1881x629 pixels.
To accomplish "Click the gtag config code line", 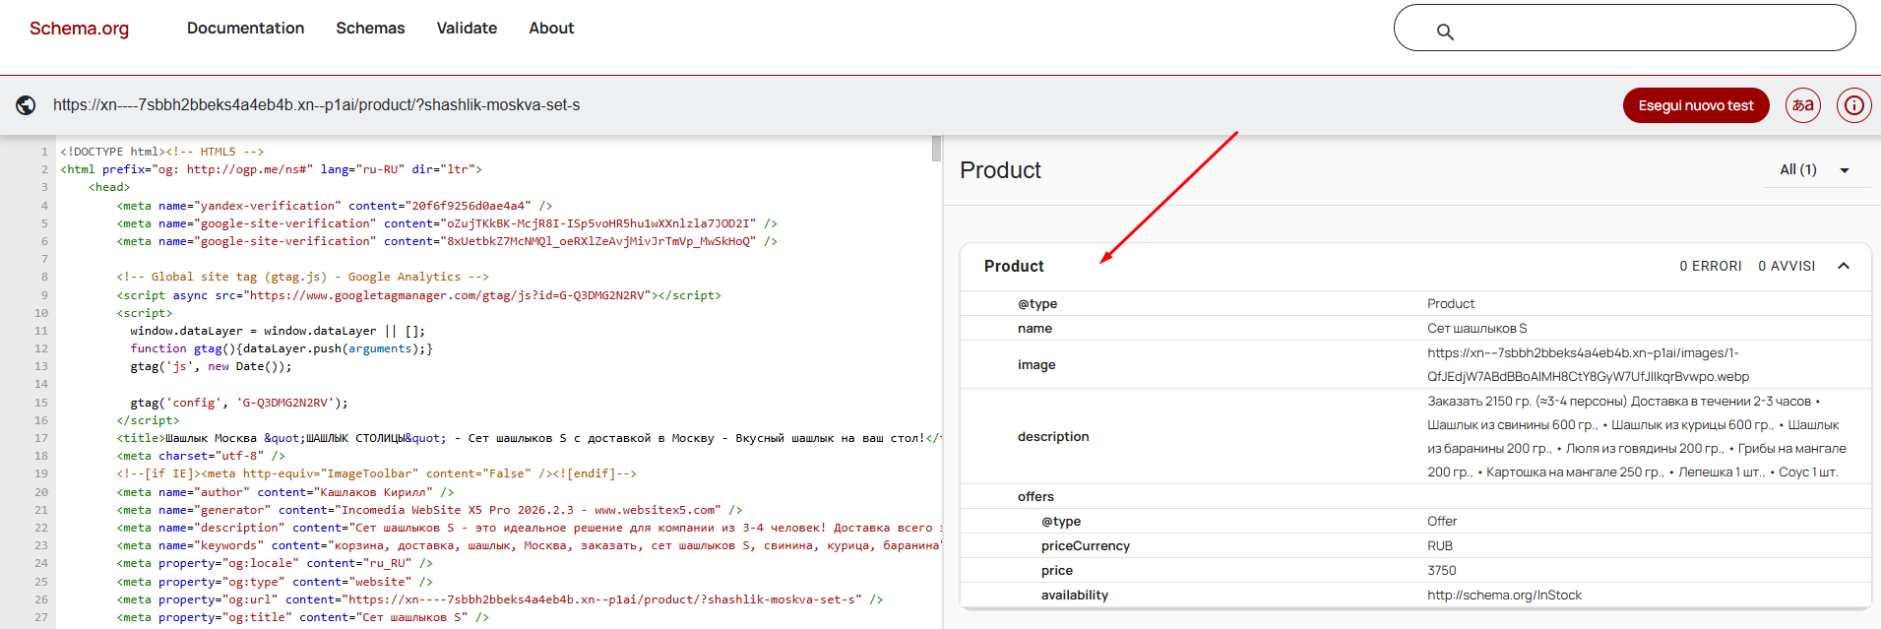I will [239, 403].
